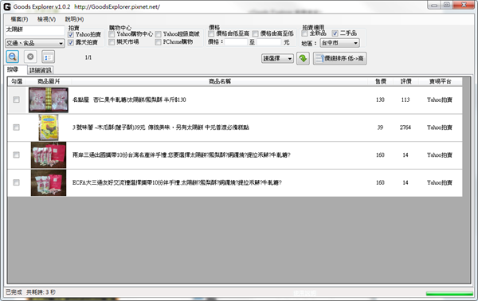This screenshot has height=301, width=478.
Task: Check the 價格由高至低 checkbox
Action: tap(256, 33)
